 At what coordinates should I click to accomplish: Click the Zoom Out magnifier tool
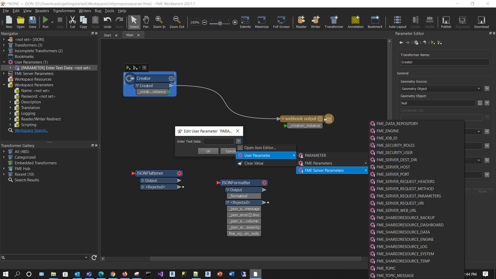coord(177,22)
